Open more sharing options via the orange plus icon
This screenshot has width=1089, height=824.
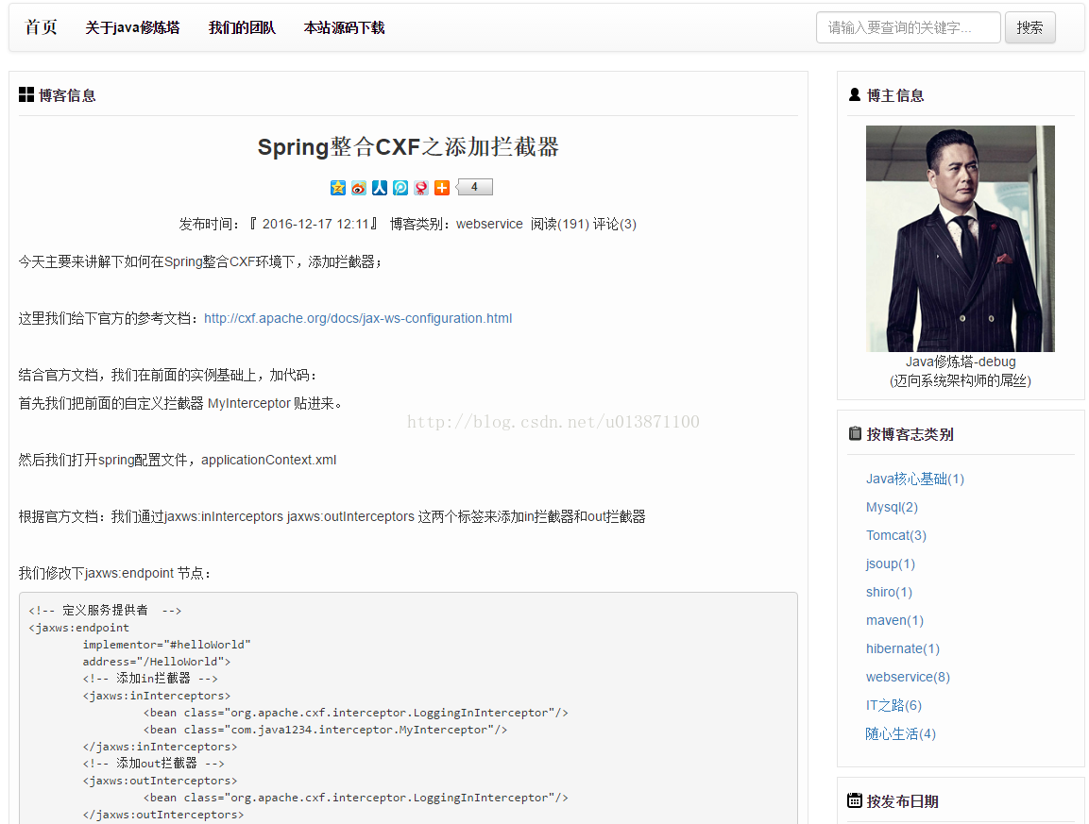pyautogui.click(x=442, y=188)
